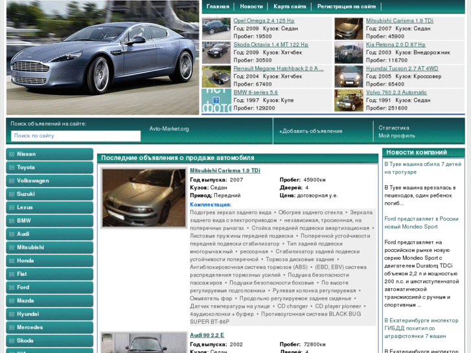The image size is (471, 353).
Task: Open the Opel Omega 2.4 125 Hp listing
Action: click(x=264, y=21)
